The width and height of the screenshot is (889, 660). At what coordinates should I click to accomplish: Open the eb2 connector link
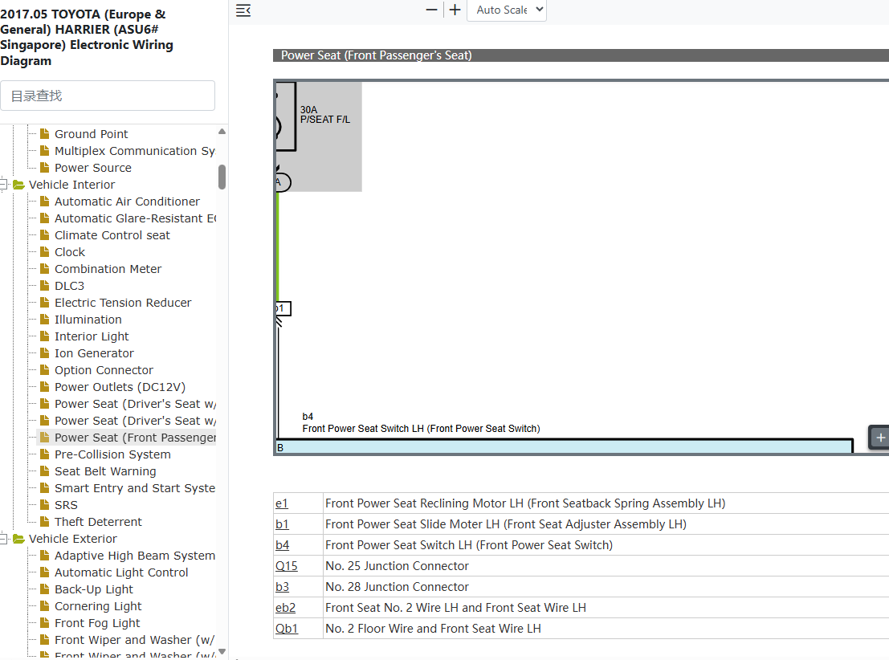[x=286, y=608]
